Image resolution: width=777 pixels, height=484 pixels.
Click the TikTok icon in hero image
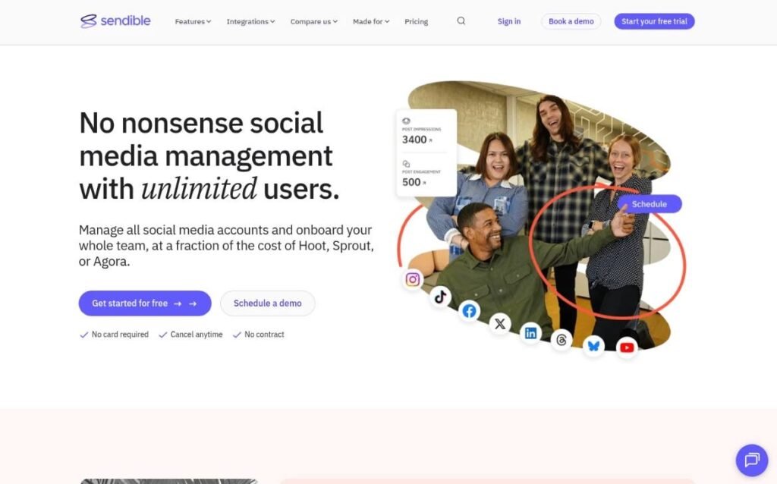[440, 297]
